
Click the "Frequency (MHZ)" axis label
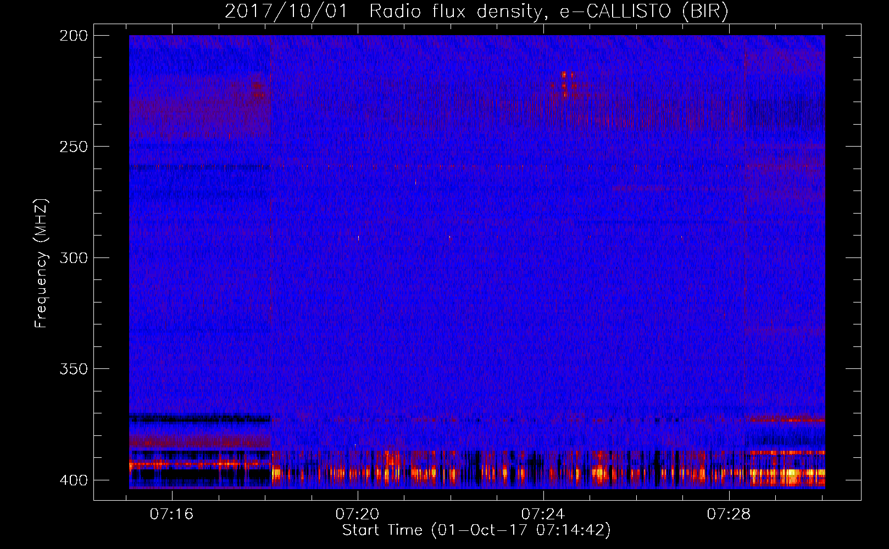tap(41, 264)
